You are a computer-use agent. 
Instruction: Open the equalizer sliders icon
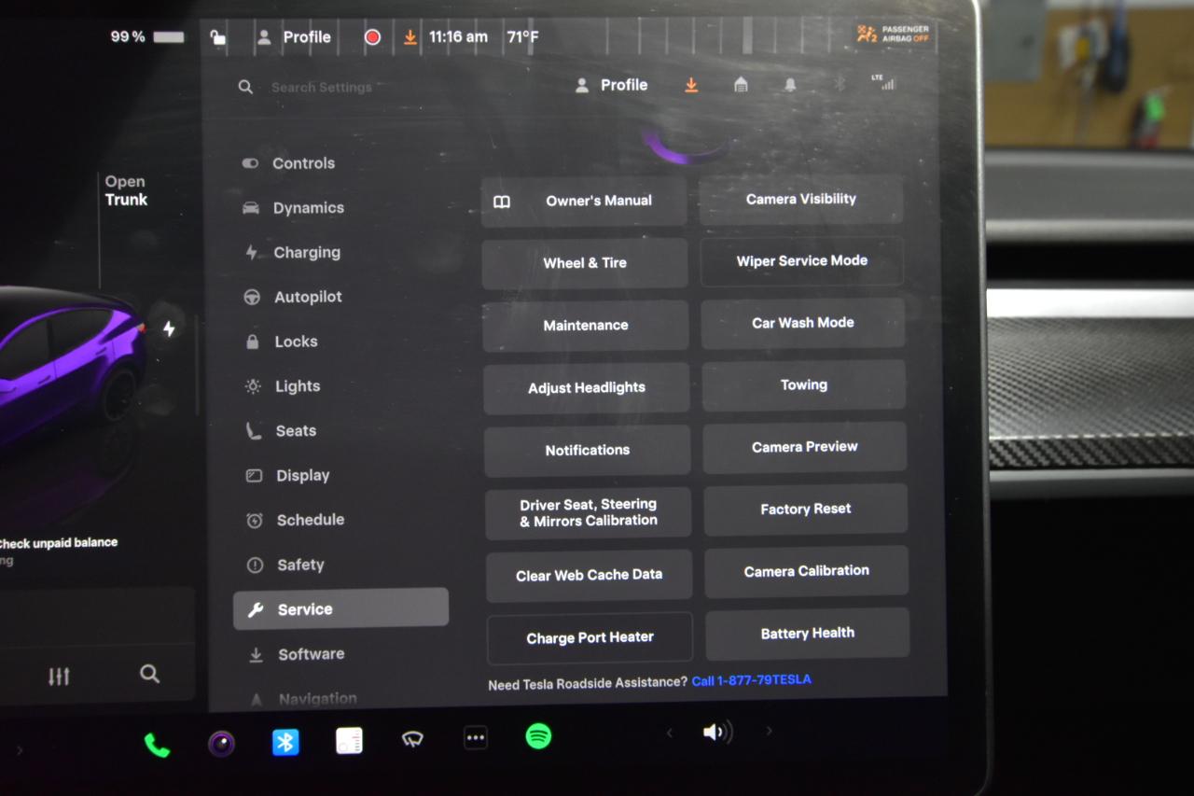[59, 677]
